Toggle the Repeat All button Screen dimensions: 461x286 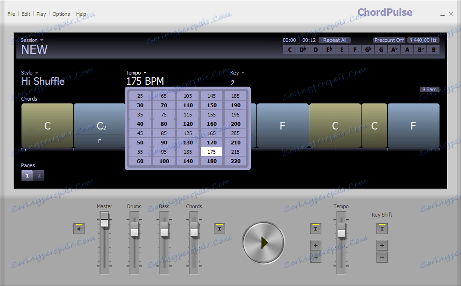pyautogui.click(x=334, y=40)
